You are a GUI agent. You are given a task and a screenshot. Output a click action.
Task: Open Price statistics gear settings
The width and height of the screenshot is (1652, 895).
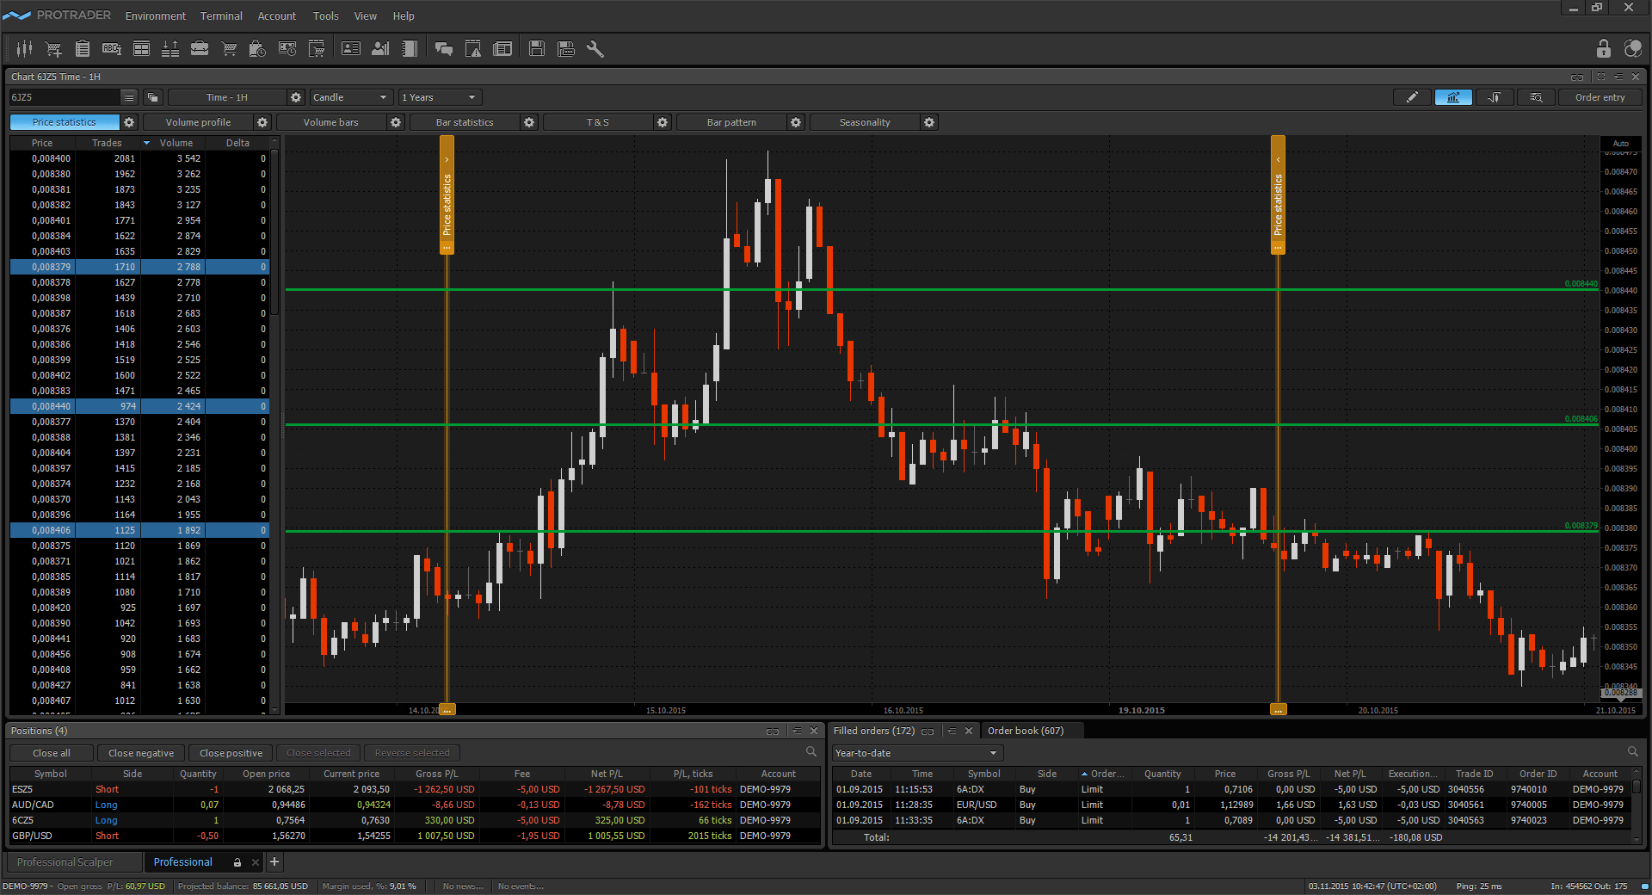(x=129, y=122)
